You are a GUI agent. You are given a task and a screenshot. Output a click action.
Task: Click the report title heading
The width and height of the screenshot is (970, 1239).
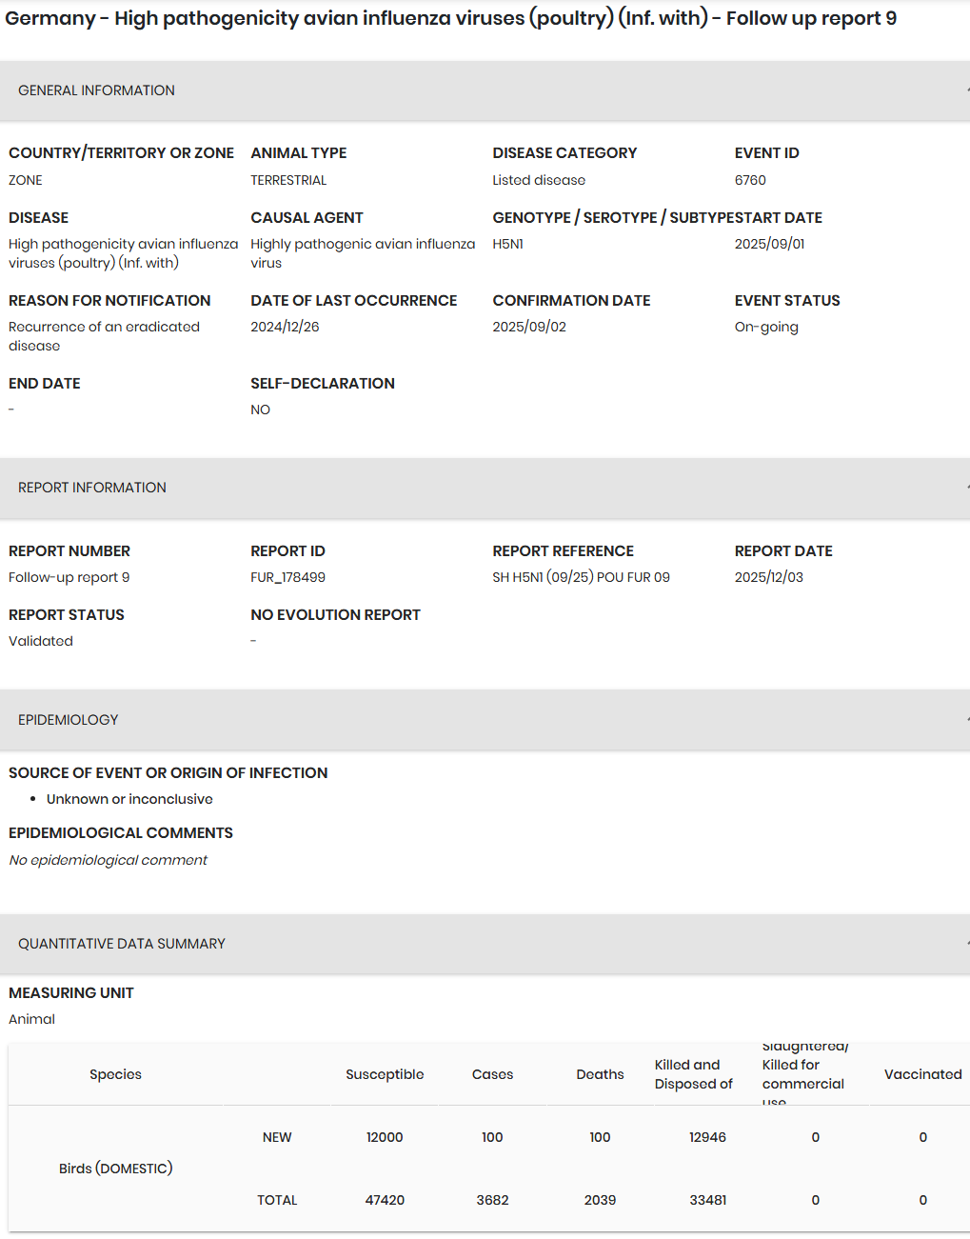coord(450,18)
